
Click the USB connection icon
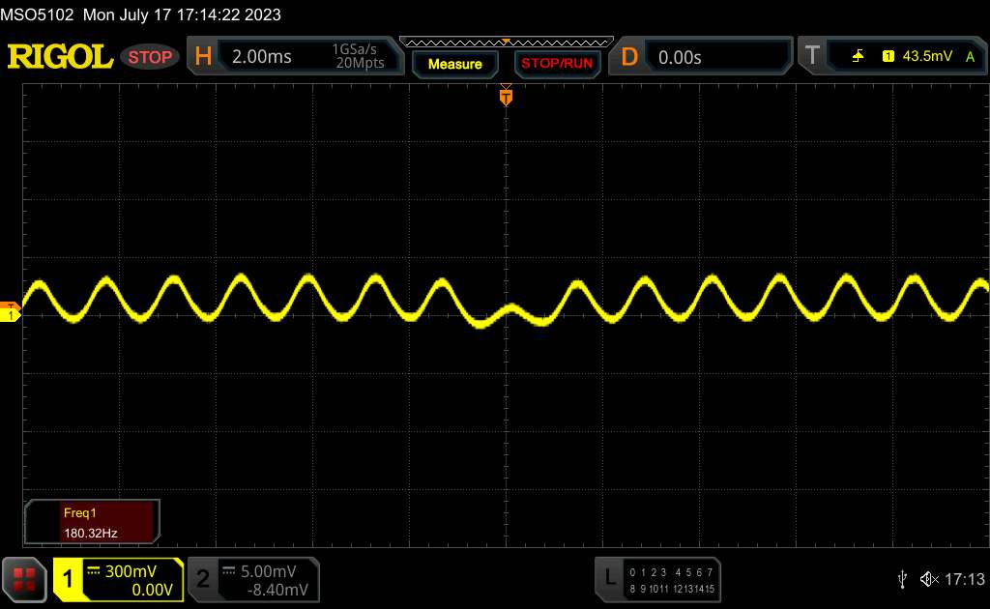point(902,579)
